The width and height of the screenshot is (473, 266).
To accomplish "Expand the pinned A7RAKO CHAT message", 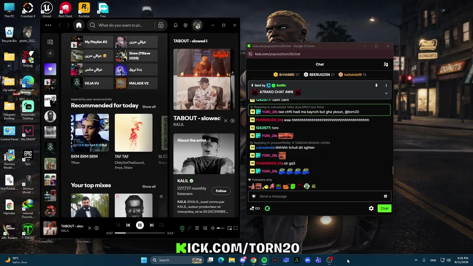I will (x=386, y=93).
